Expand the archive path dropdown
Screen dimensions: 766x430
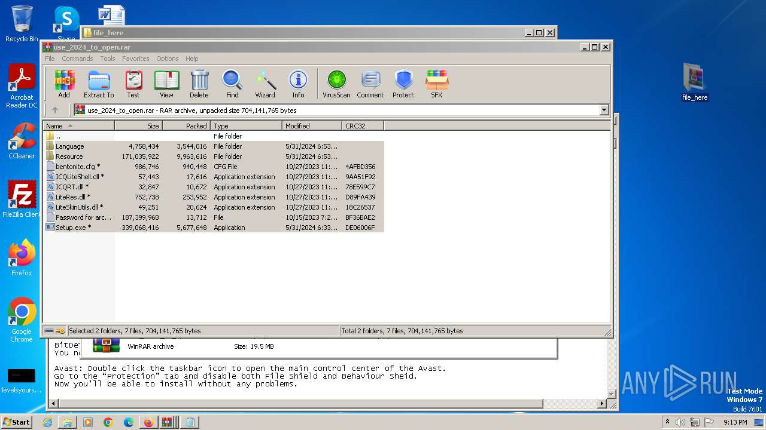coord(604,110)
